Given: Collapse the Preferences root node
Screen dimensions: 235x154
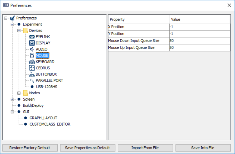Looking at the screenshot, I should click(x=6, y=18).
